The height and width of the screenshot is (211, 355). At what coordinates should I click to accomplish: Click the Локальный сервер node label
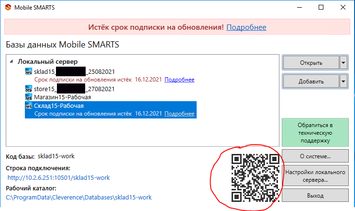tap(47, 61)
